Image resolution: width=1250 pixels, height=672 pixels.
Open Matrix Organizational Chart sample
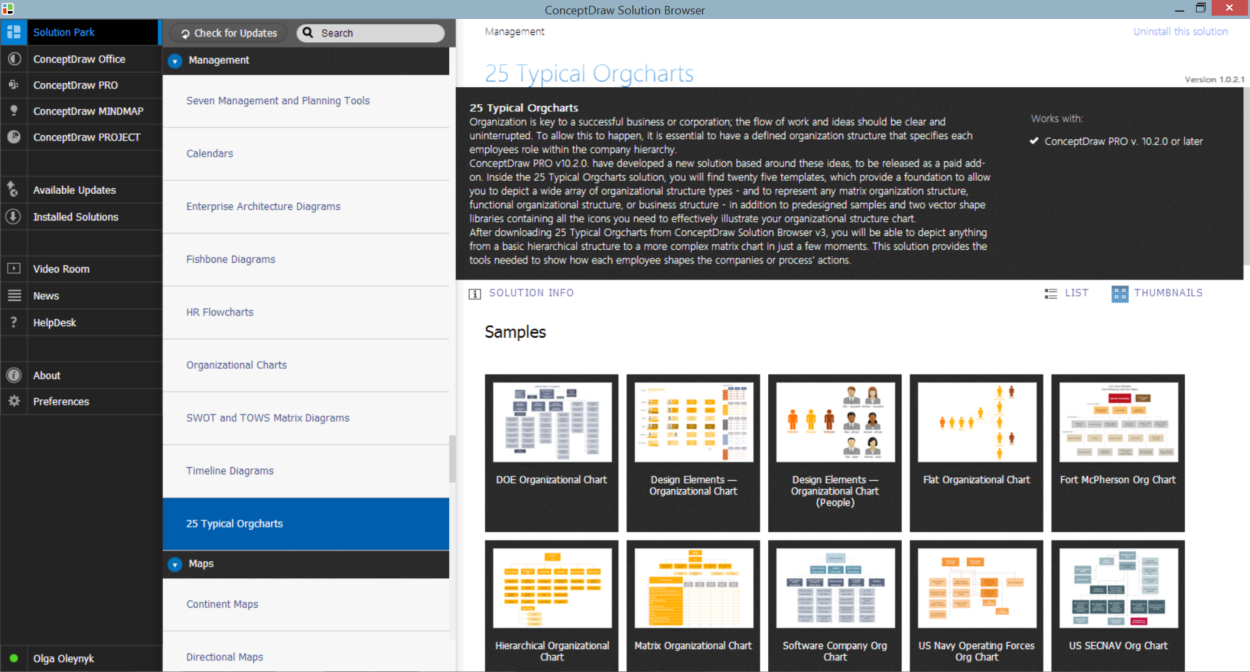pyautogui.click(x=693, y=606)
